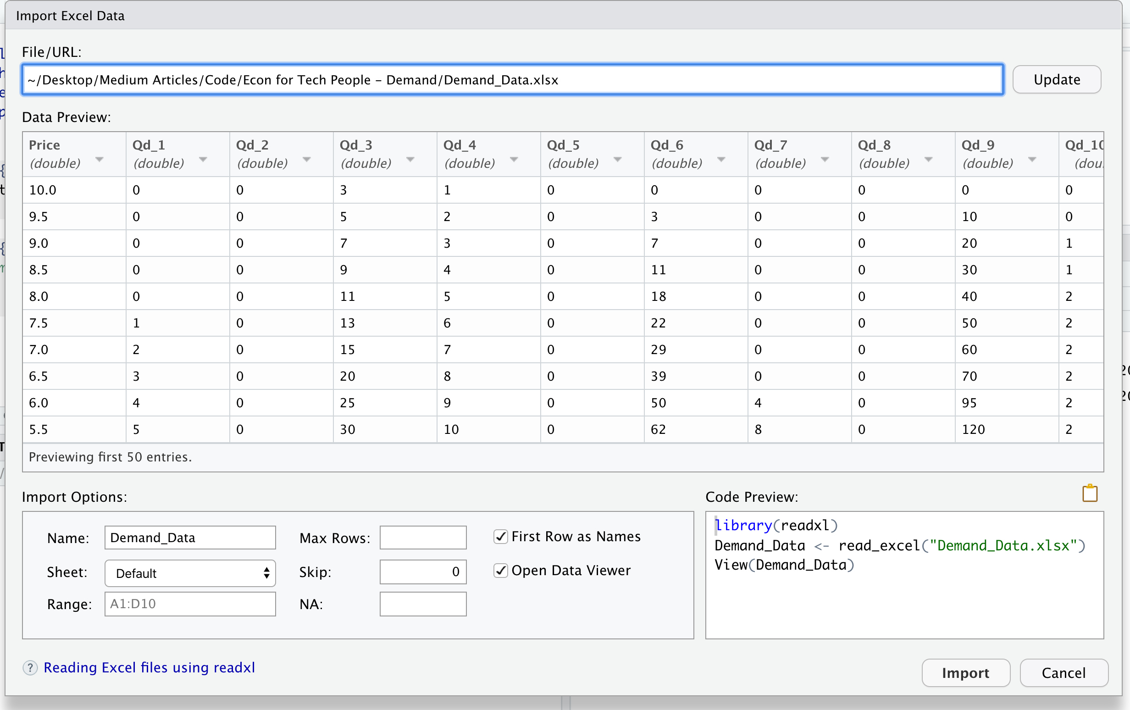
Task: Click the Range field showing A1:D10
Action: [x=190, y=604]
